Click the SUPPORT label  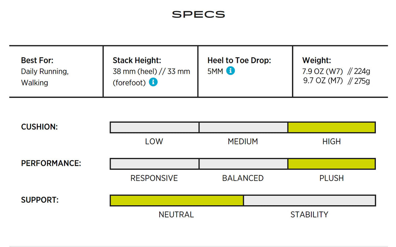pyautogui.click(x=40, y=200)
